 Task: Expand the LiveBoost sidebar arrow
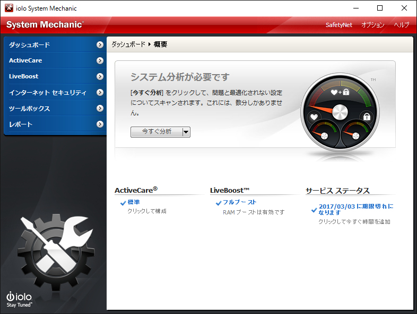point(100,76)
